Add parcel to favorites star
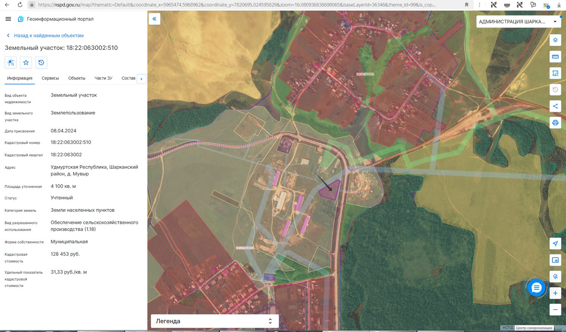Viewport: 566px width, 332px height. [x=26, y=63]
